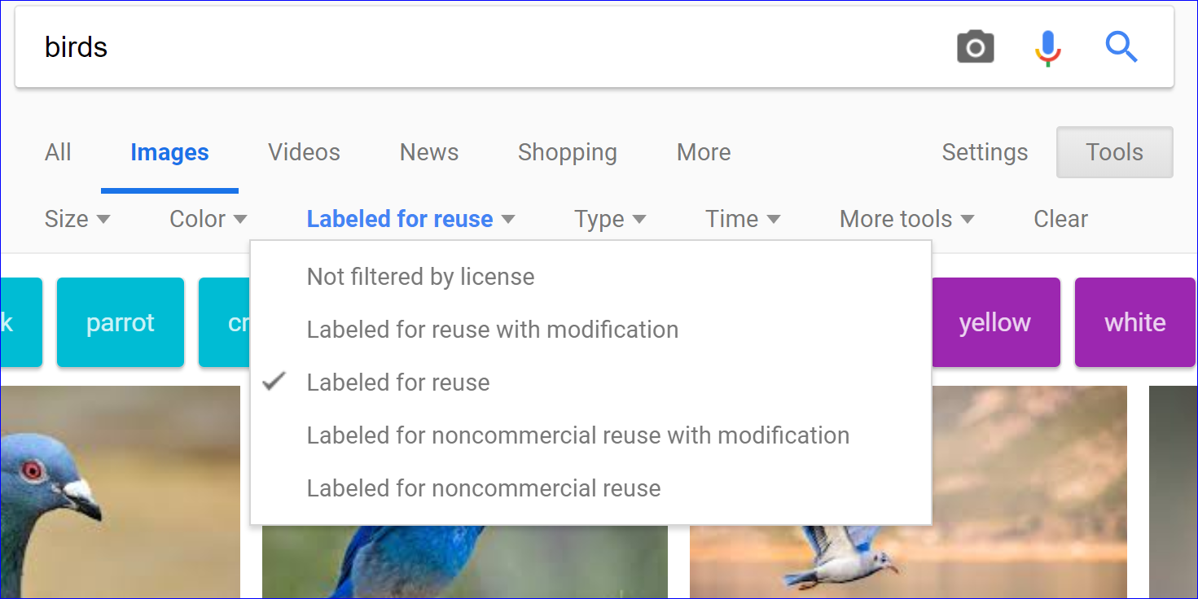Select Labeled for reuse with modification

pos(492,330)
